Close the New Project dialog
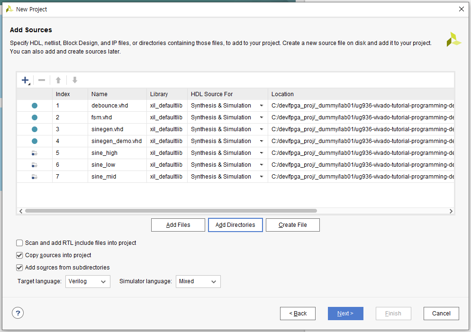This screenshot has width=471, height=332. click(462, 9)
